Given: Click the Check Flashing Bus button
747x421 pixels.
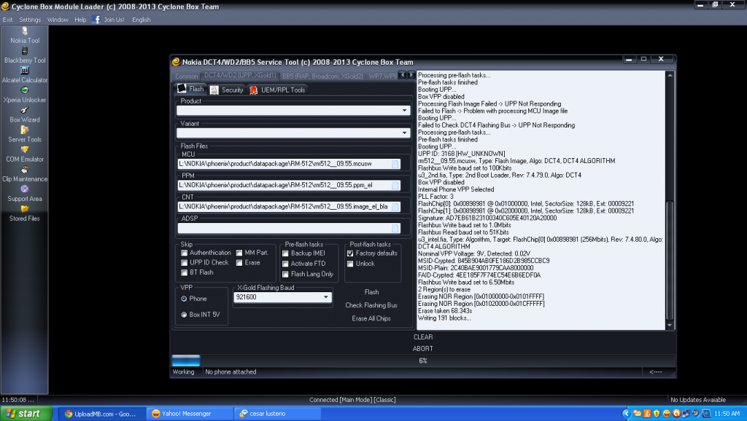Looking at the screenshot, I should pos(371,305).
